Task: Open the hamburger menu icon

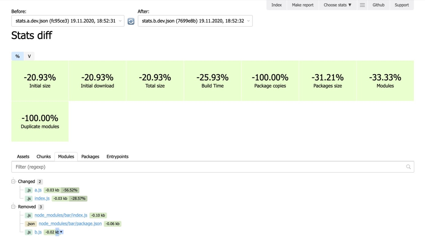Action: tap(362, 5)
